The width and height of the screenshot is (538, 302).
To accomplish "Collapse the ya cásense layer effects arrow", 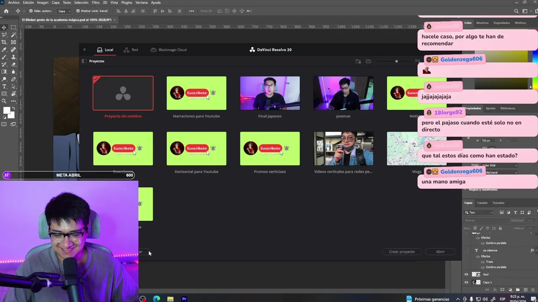I will [537, 250].
